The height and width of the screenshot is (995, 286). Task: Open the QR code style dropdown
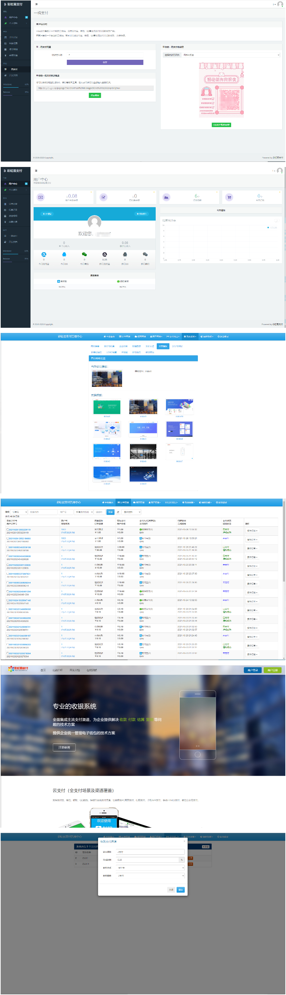[230, 55]
